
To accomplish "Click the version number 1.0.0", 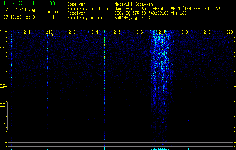I will pos(51,3).
